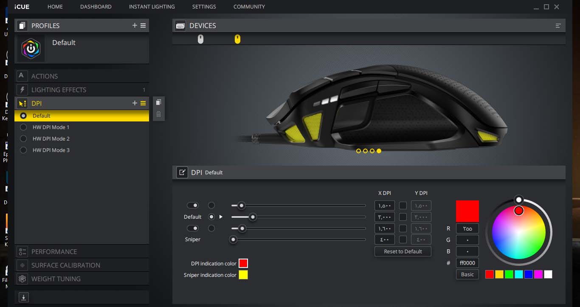Pick the Sniper indication yellow color swatch
Image resolution: width=580 pixels, height=307 pixels.
point(243,275)
